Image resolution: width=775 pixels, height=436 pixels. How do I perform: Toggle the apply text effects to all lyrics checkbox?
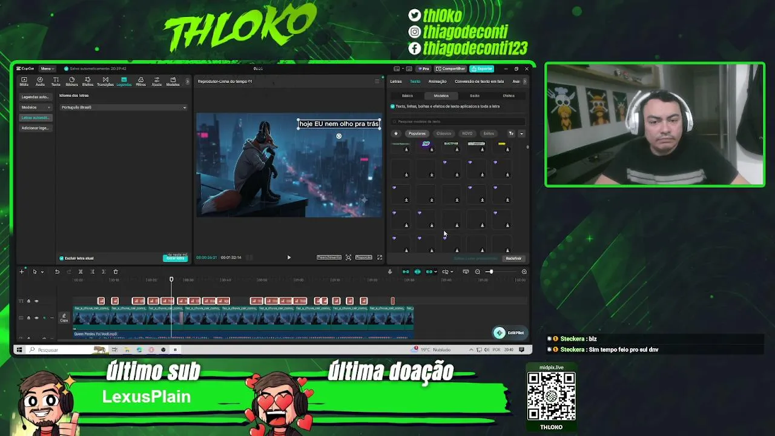(x=392, y=107)
